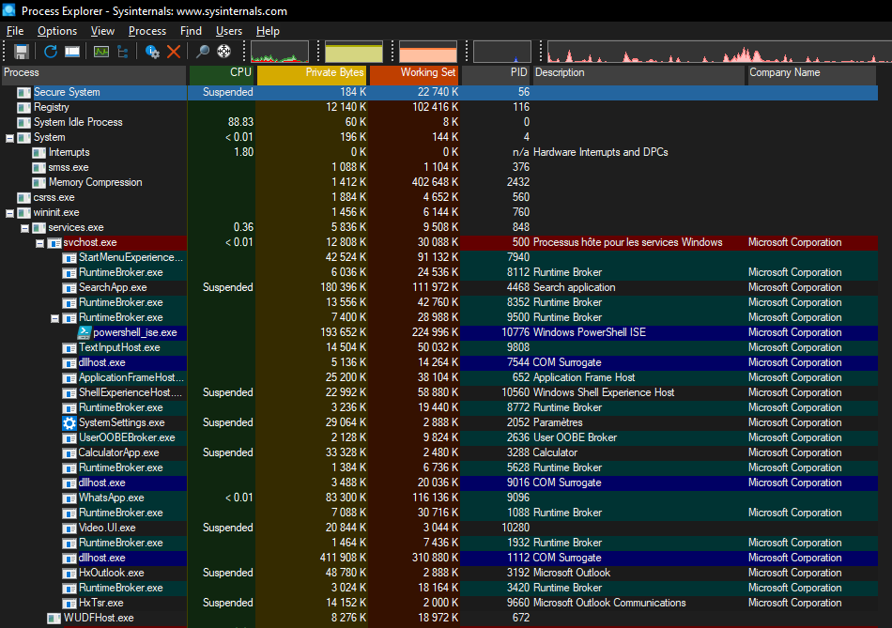Viewport: 892px width, 628px height.
Task: Click the show lower pane toolbar icon
Action: (x=72, y=52)
